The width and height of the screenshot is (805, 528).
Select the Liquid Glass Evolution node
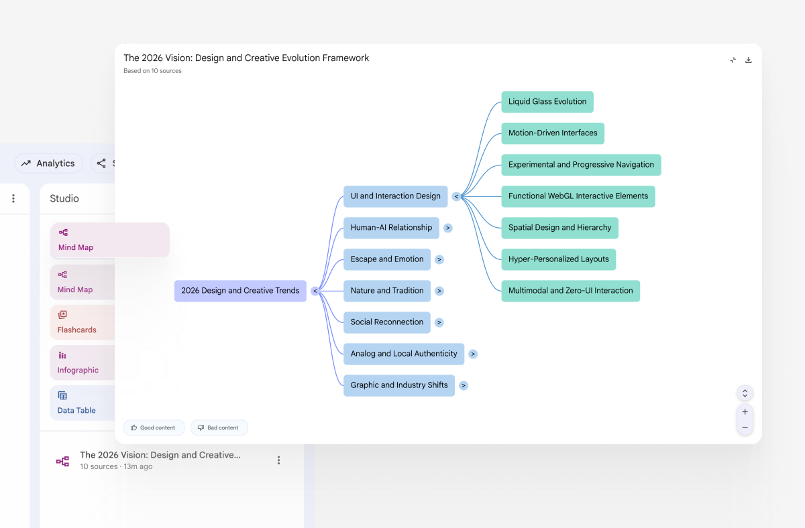(x=547, y=102)
